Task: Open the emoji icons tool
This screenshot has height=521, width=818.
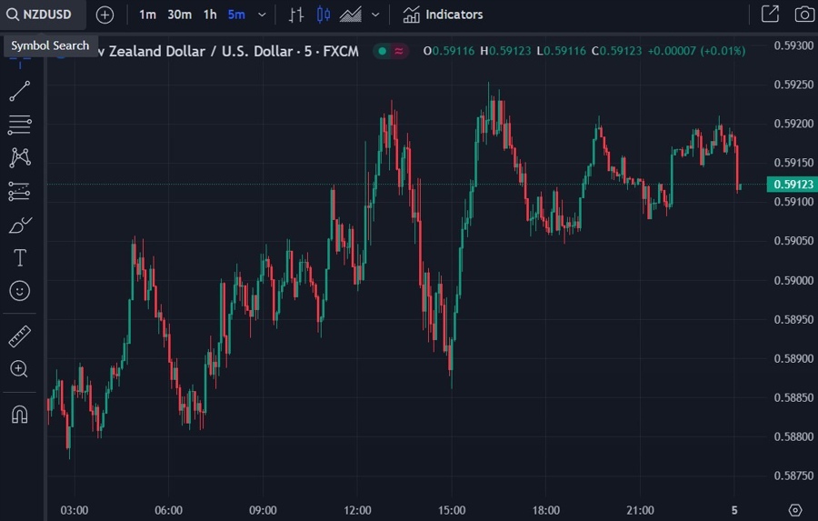Action: point(20,291)
